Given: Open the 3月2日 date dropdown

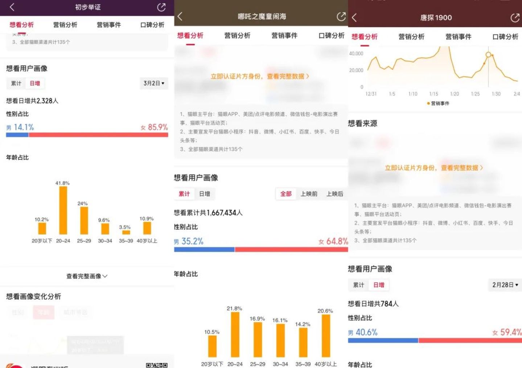Looking at the screenshot, I should tap(154, 83).
